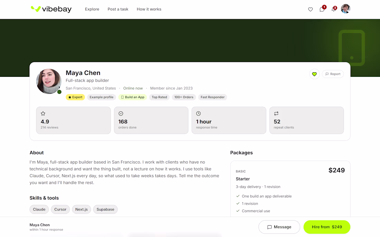Report this profile

click(333, 74)
